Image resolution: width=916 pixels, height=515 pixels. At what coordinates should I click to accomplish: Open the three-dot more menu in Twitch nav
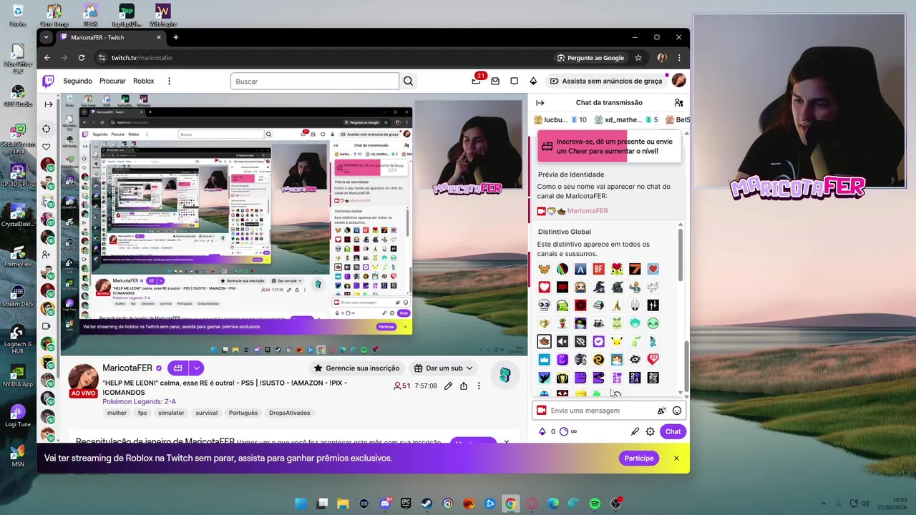coord(169,81)
